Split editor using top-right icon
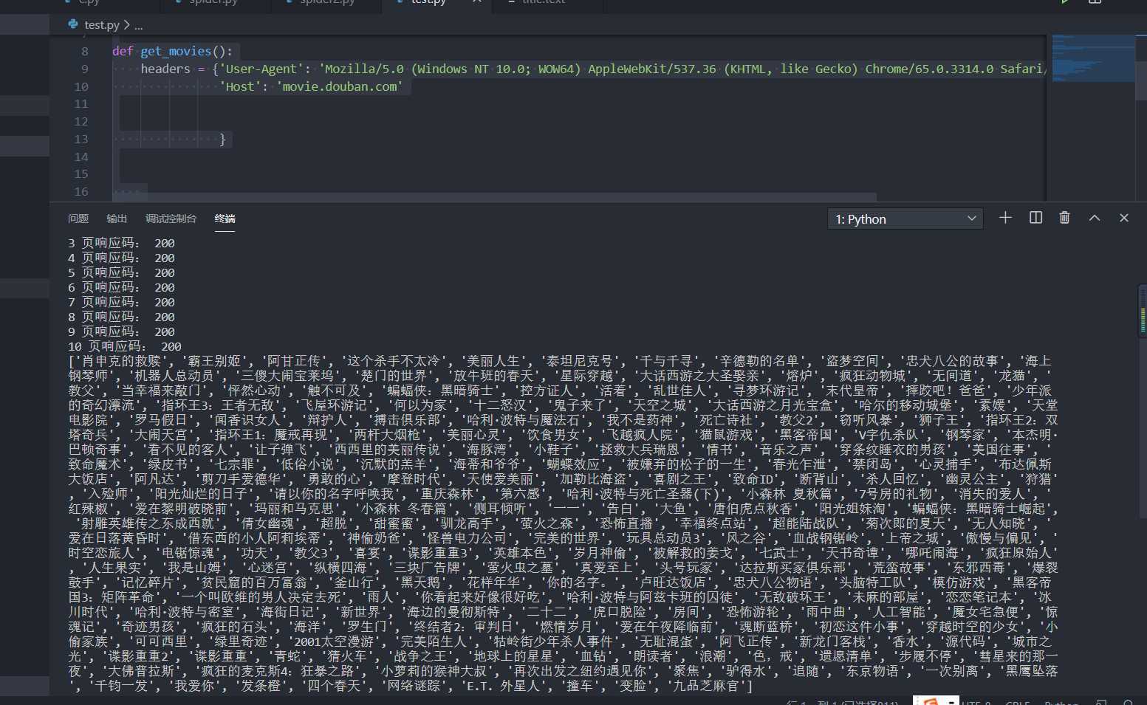The height and width of the screenshot is (705, 1147). click(1095, 2)
